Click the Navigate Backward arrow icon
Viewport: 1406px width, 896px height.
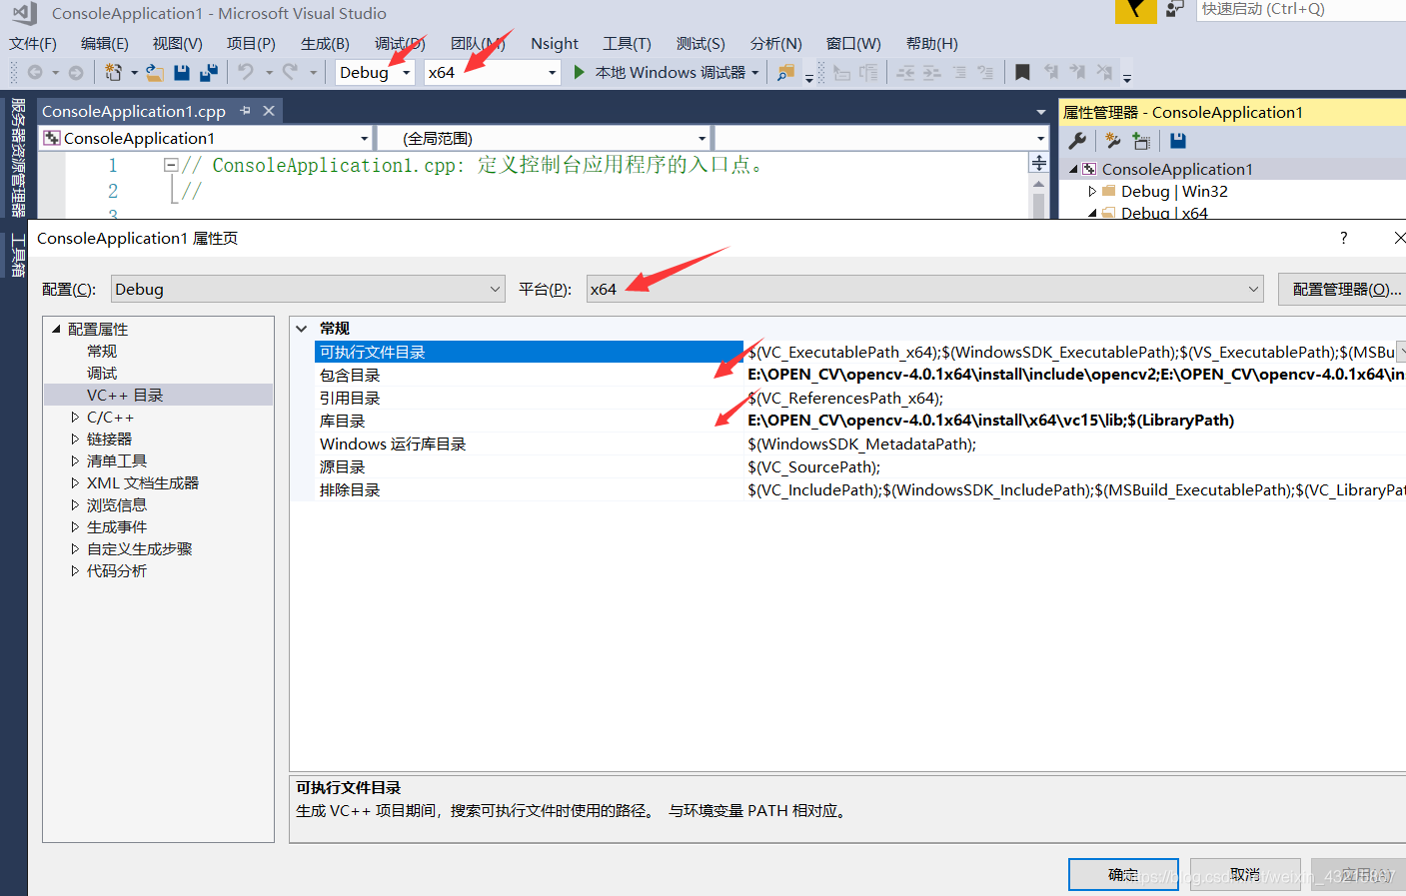coord(35,72)
